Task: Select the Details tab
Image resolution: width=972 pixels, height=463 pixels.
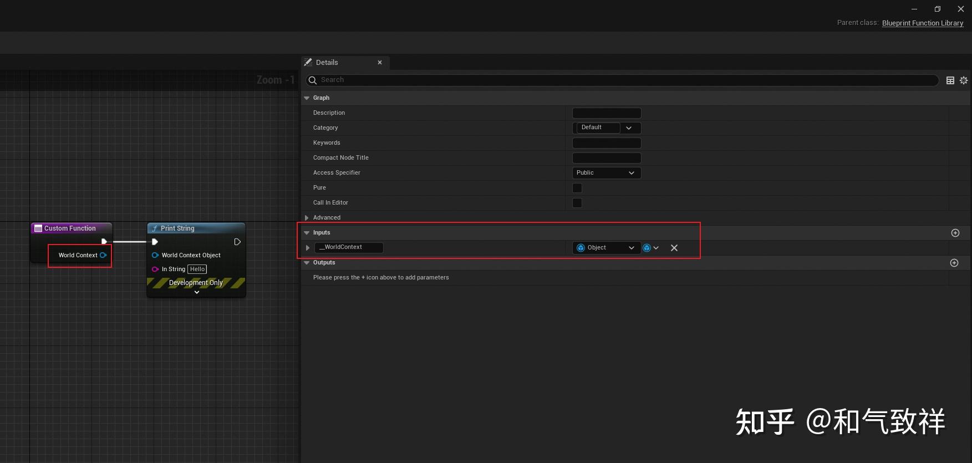Action: tap(327, 63)
